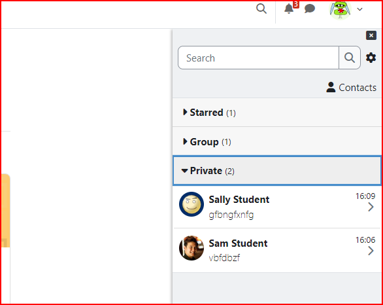Viewport: 383px width, 305px height.
Task: Collapse the Private conversations section
Action: point(276,171)
